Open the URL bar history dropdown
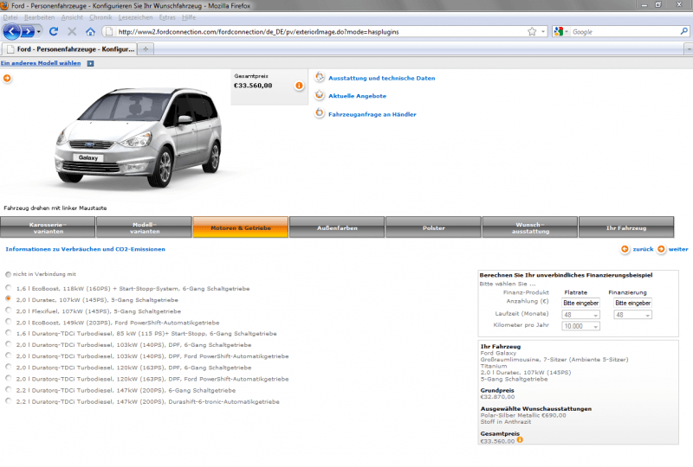693x467 pixels. click(x=543, y=32)
